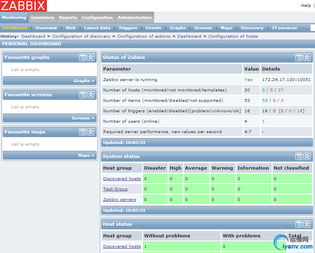
Task: Collapse the Status of Zabbix widget
Action: pos(307,57)
